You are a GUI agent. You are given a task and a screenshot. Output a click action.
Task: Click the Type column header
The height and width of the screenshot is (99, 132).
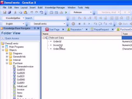pos(127,34)
